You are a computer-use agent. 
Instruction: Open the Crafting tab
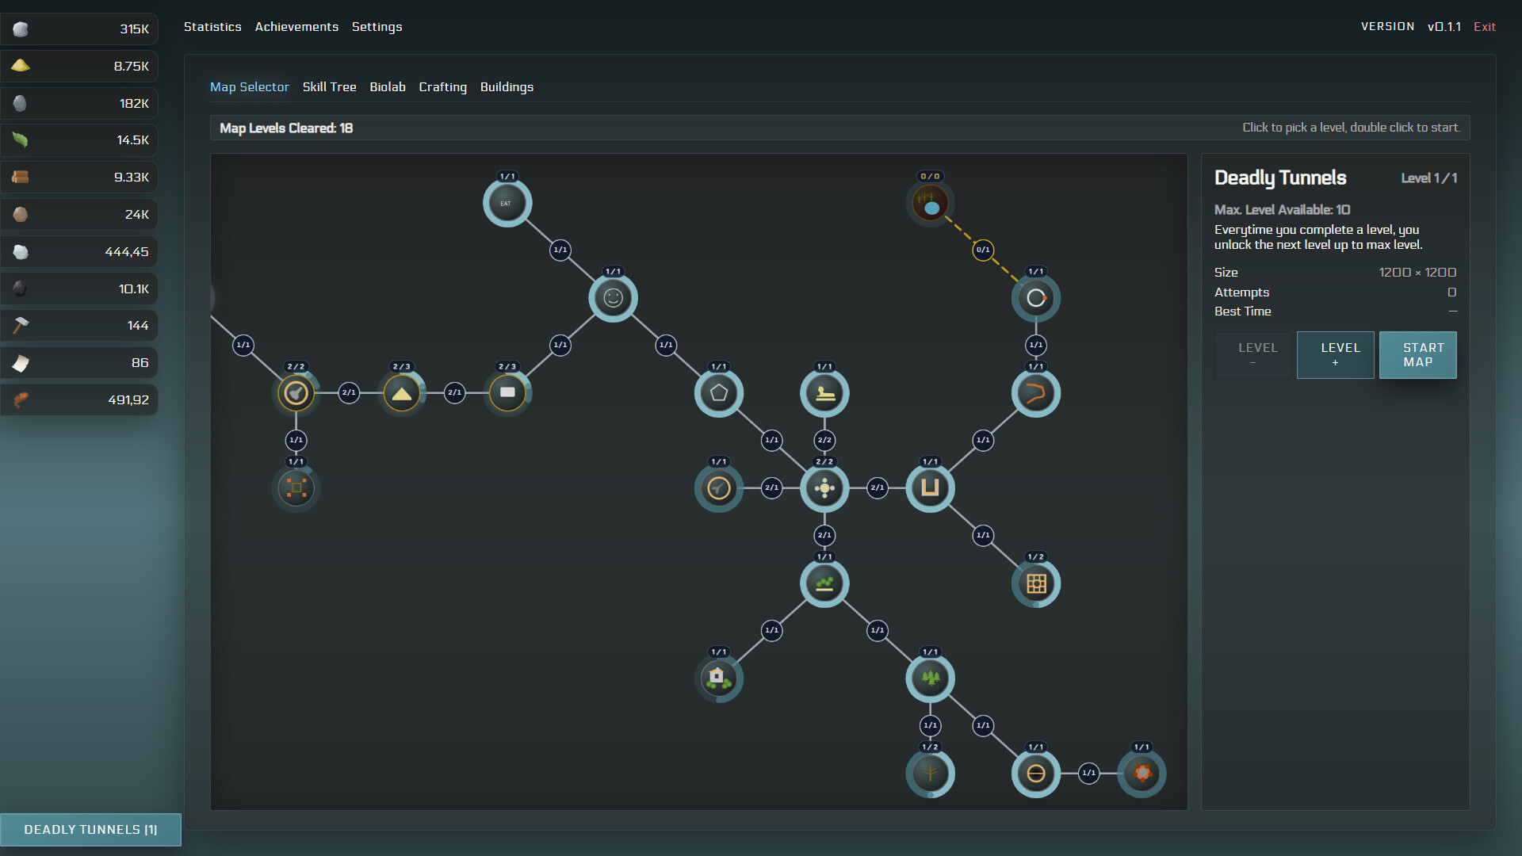[x=442, y=86]
